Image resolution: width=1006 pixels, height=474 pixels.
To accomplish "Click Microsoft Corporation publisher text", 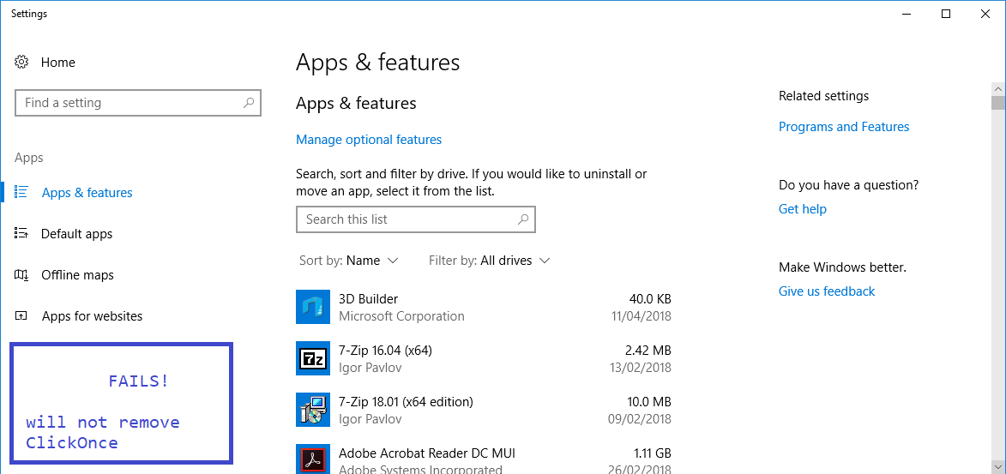I will click(x=401, y=316).
